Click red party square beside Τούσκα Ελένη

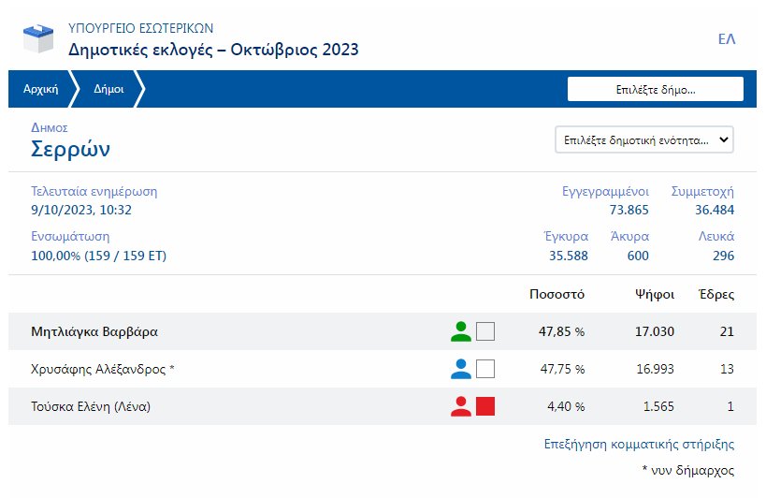484,406
